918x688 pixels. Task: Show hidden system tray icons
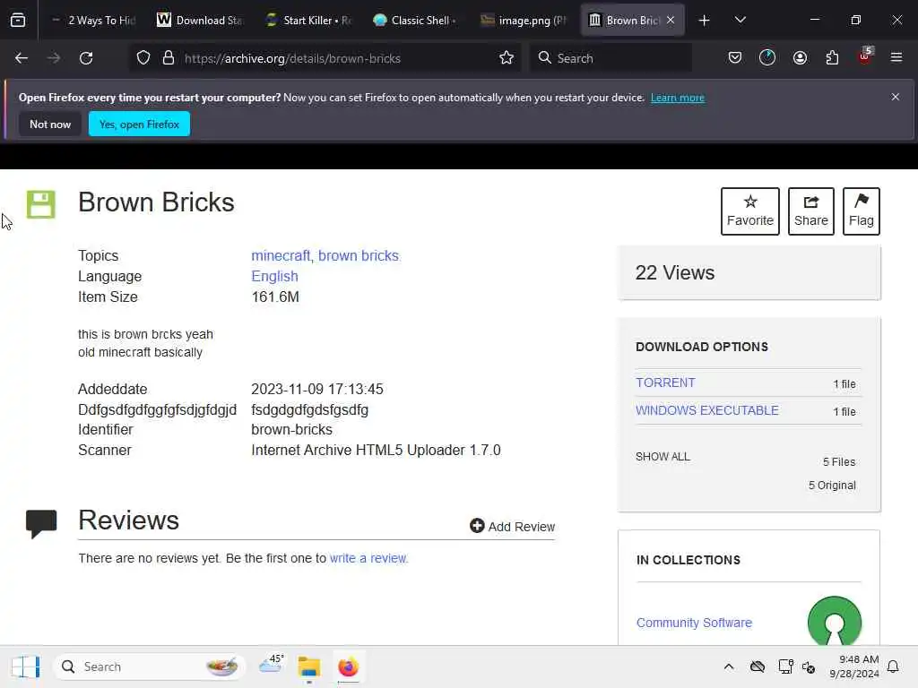728,666
